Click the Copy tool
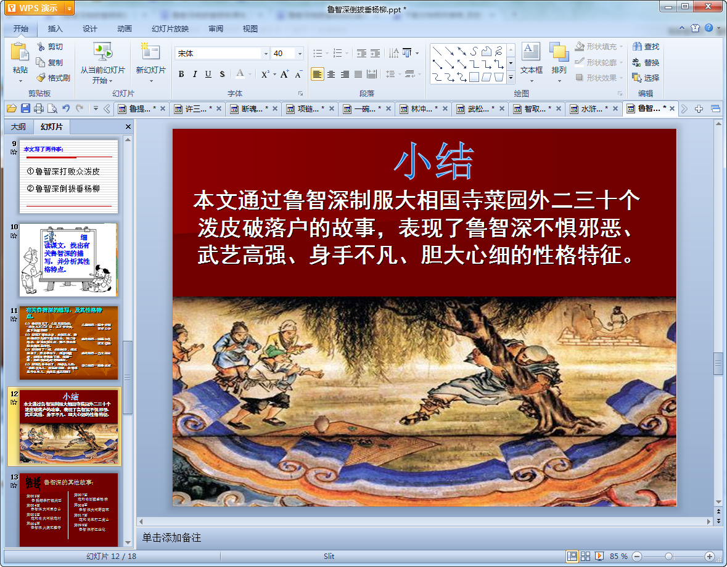Viewport: 727px width, 567px height. (49, 62)
